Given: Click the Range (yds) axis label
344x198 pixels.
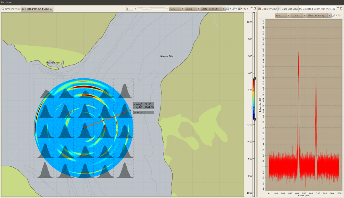Looking at the screenshot, I should pos(304,196).
